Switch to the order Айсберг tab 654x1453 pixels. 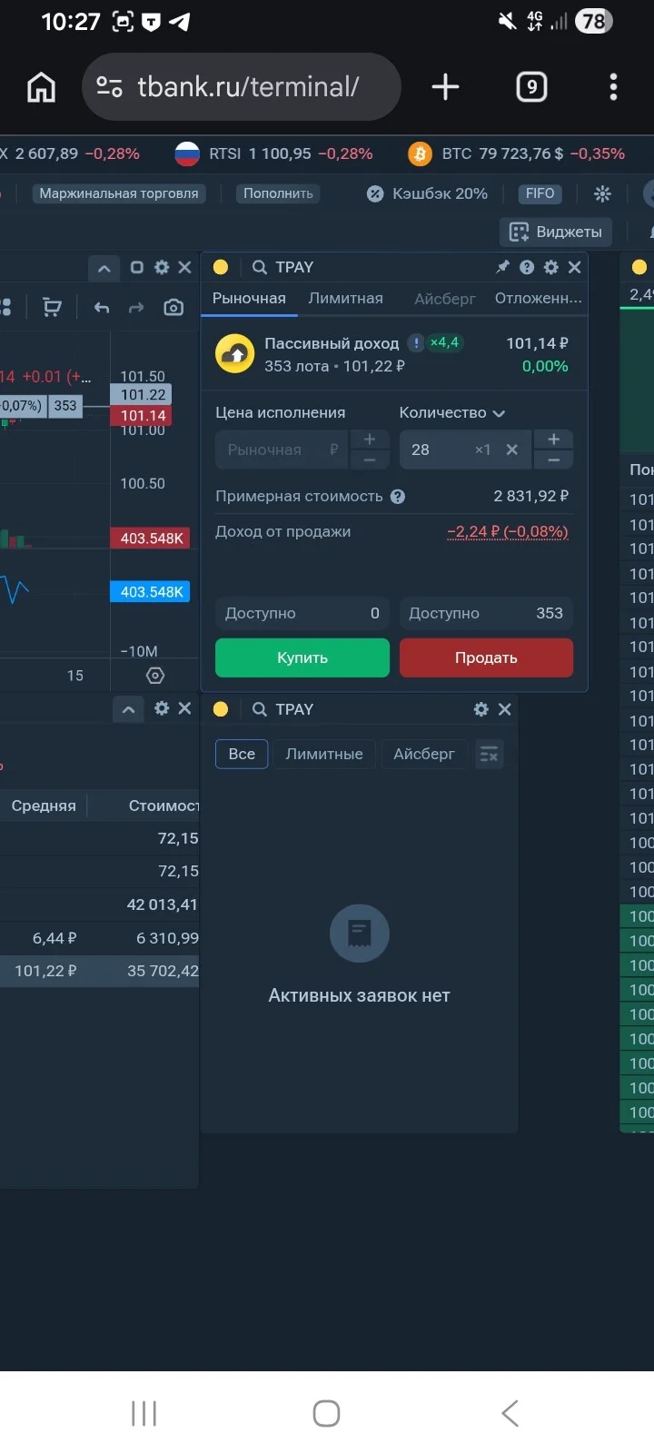445,298
